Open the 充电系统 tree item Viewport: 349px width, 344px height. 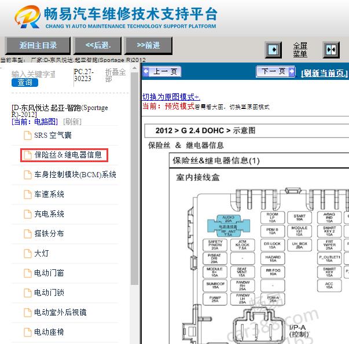point(49,214)
